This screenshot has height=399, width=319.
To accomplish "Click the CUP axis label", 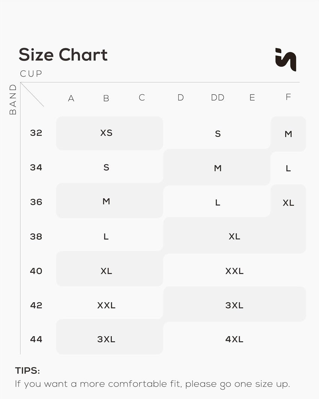I will pos(31,74).
